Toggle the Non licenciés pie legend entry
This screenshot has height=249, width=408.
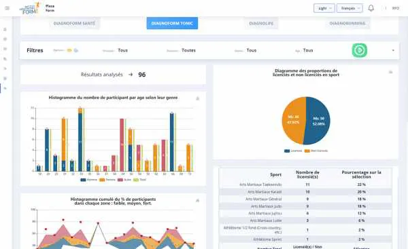coord(316,151)
